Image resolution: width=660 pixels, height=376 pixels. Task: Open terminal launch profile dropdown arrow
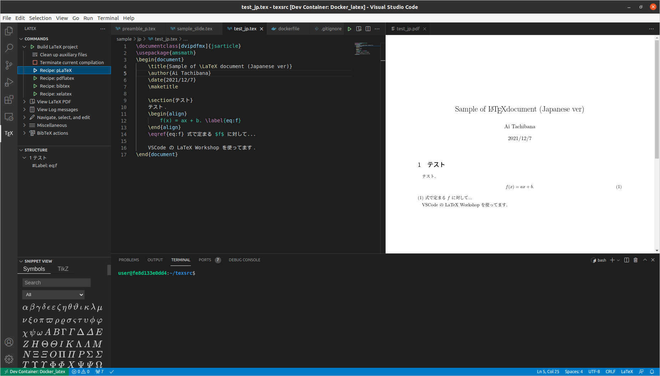pos(618,260)
